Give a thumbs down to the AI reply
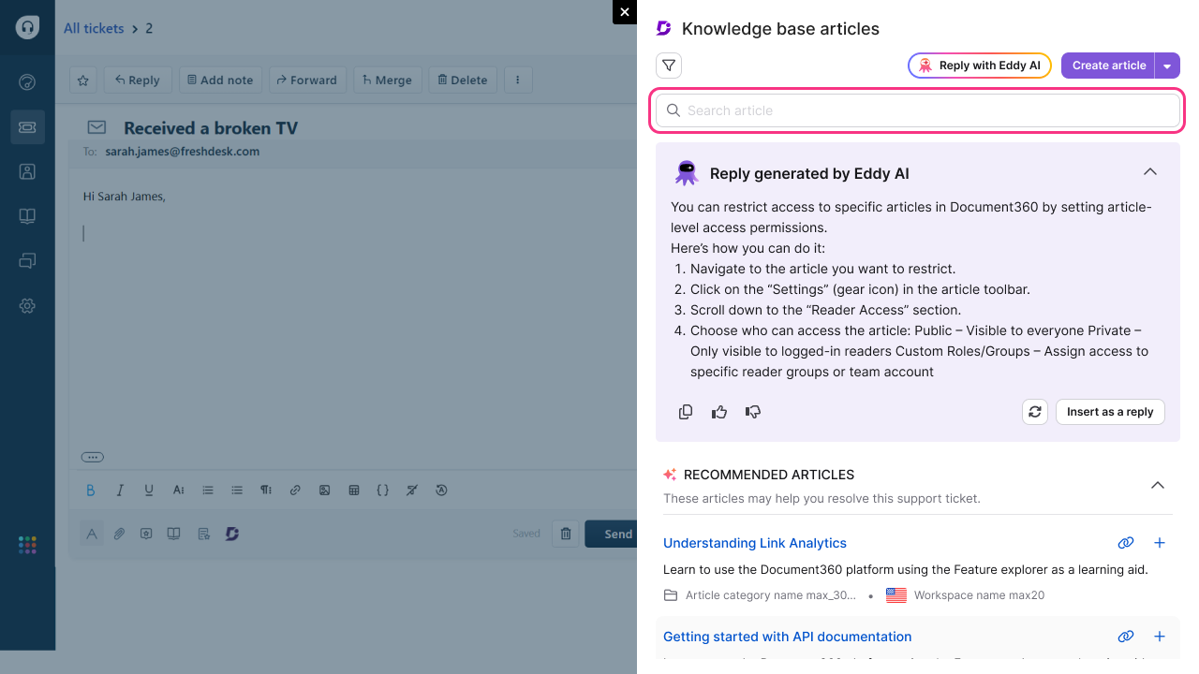This screenshot has height=674, width=1199. point(753,412)
